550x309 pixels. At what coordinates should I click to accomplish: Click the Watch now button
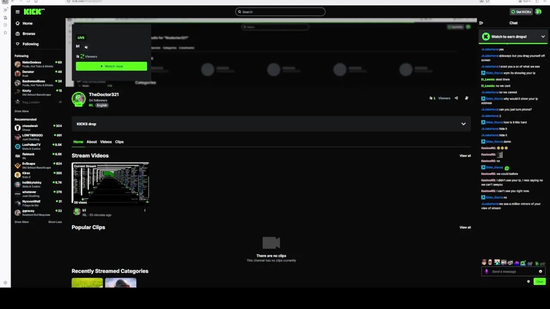(111, 66)
